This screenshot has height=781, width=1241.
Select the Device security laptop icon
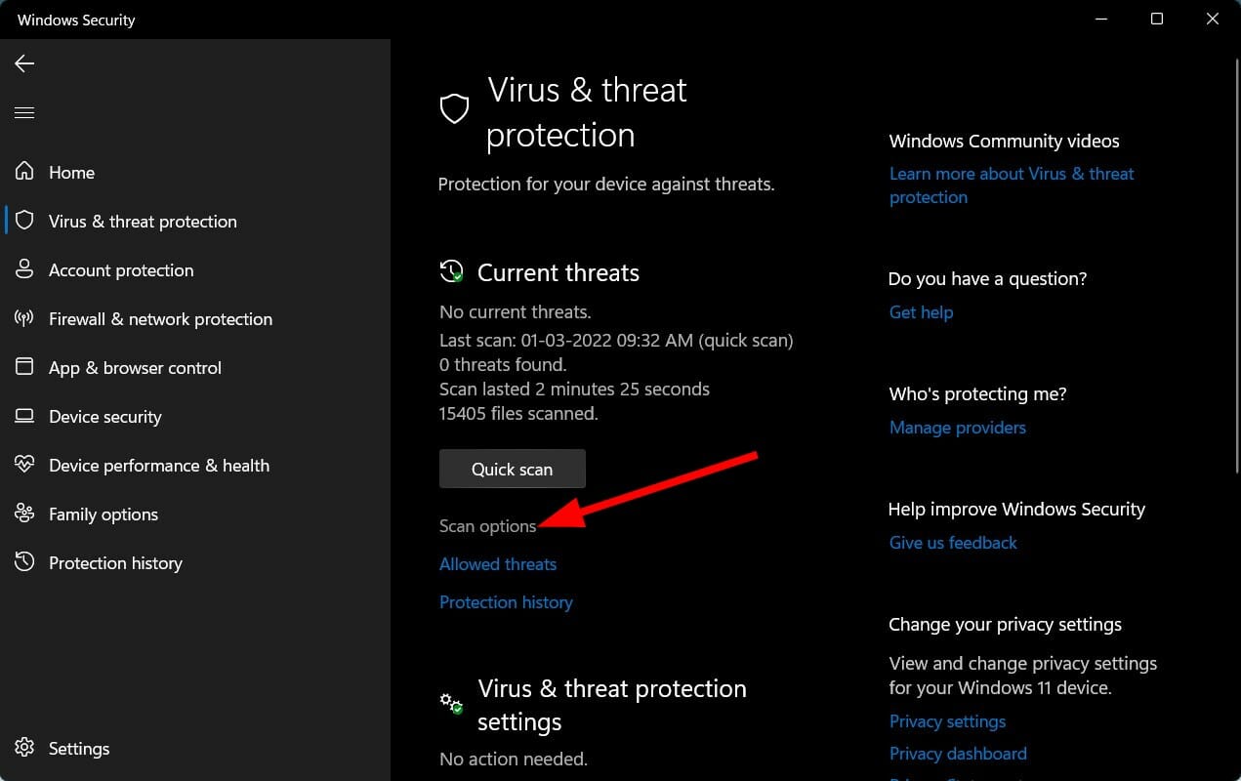24,416
